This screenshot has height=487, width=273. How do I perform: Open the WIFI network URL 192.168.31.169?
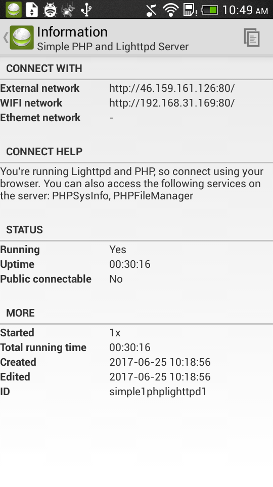point(172,103)
